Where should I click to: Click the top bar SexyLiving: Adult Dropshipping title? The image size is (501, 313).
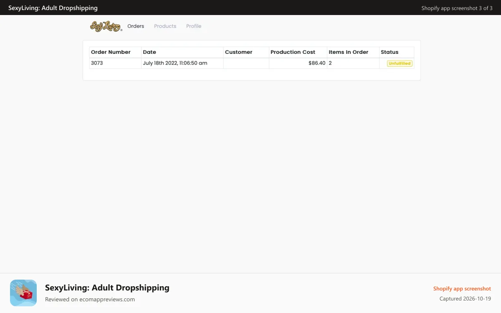click(x=53, y=8)
